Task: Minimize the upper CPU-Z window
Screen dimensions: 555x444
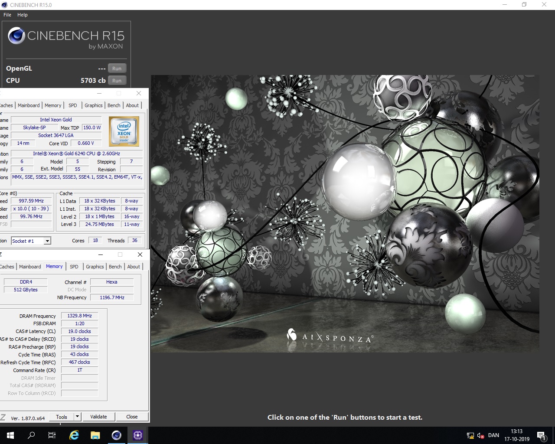Action: pyautogui.click(x=99, y=93)
